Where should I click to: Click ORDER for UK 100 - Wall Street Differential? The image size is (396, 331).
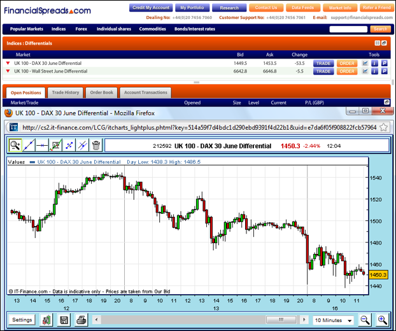tap(347, 71)
